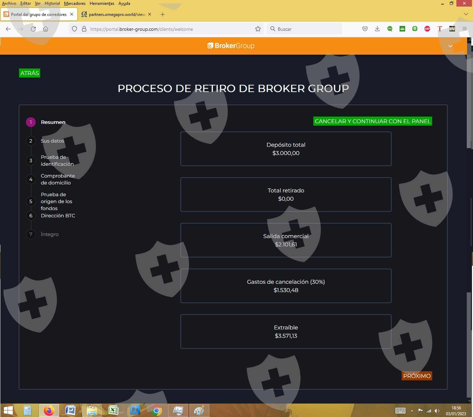
Task: Click the tracking protection shield icon
Action: pyautogui.click(x=74, y=29)
